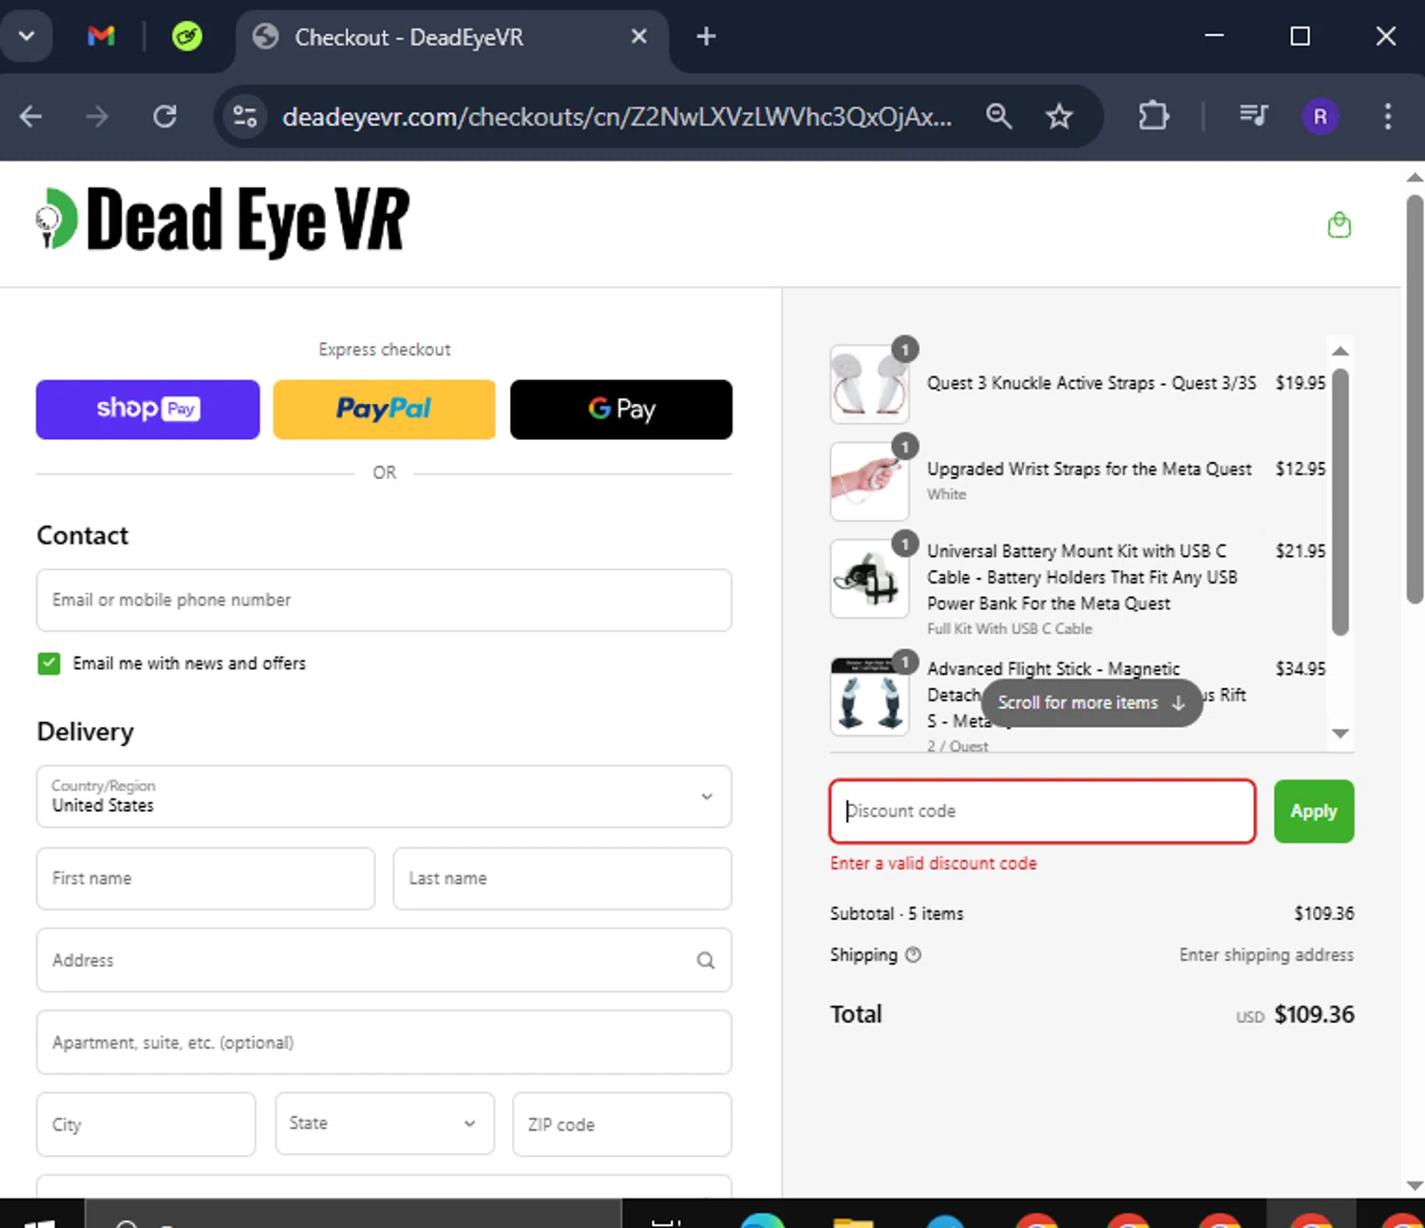Go forward to the next page
Viewport: 1425px width, 1228px height.
[x=97, y=116]
